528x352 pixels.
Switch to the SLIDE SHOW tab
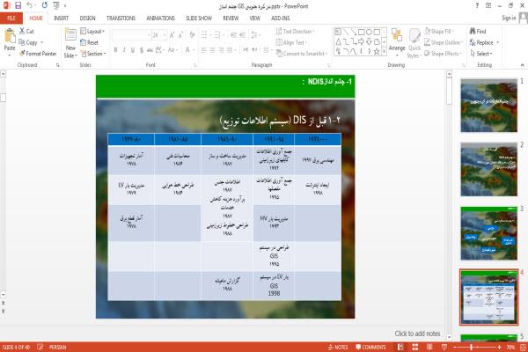[199, 18]
